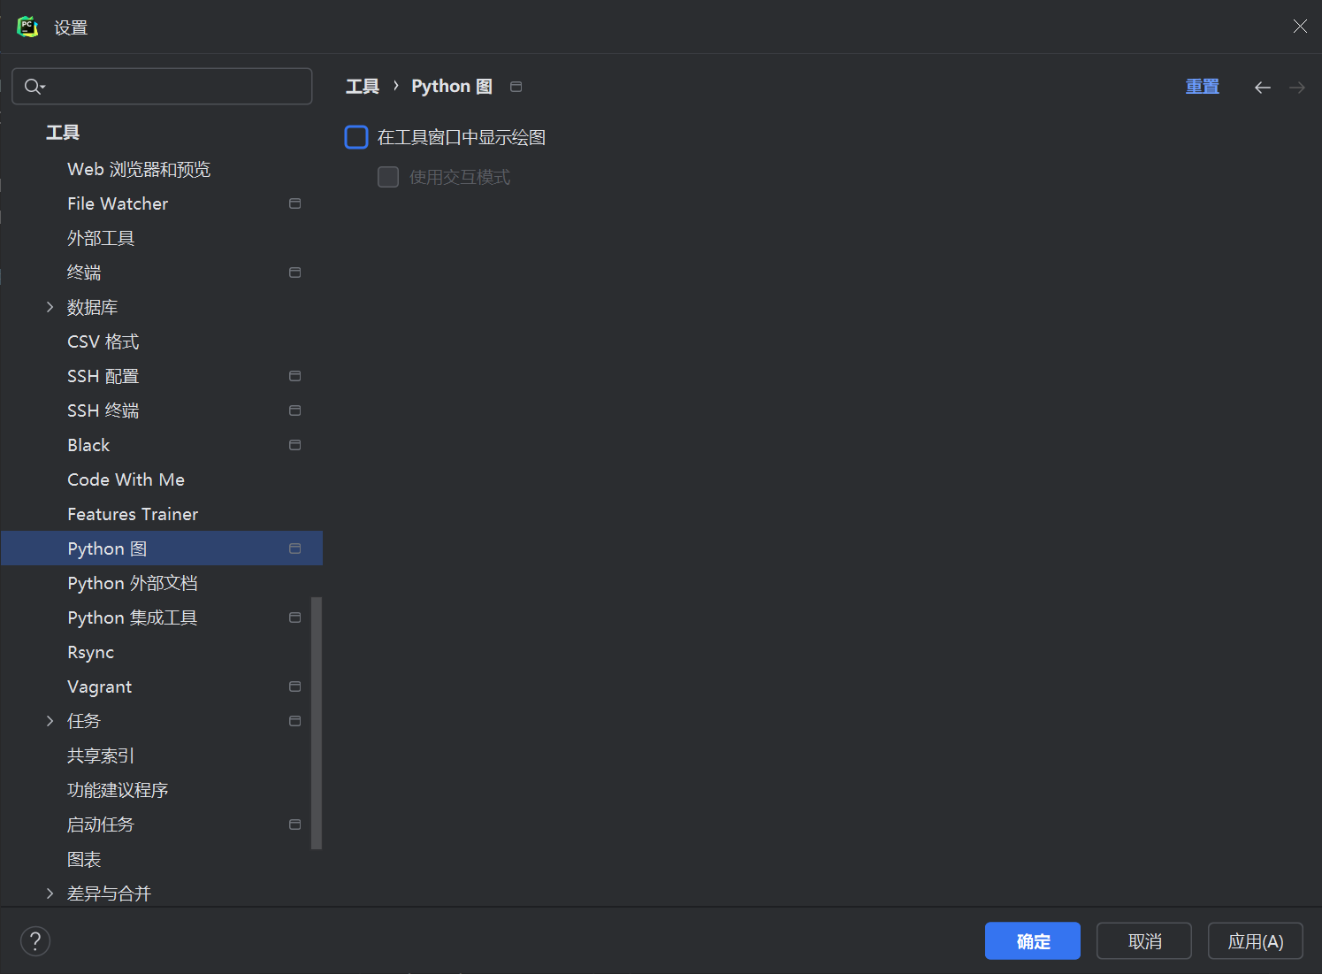The height and width of the screenshot is (974, 1322).
Task: Click project icon next to Python 图 heading
Action: (x=516, y=87)
